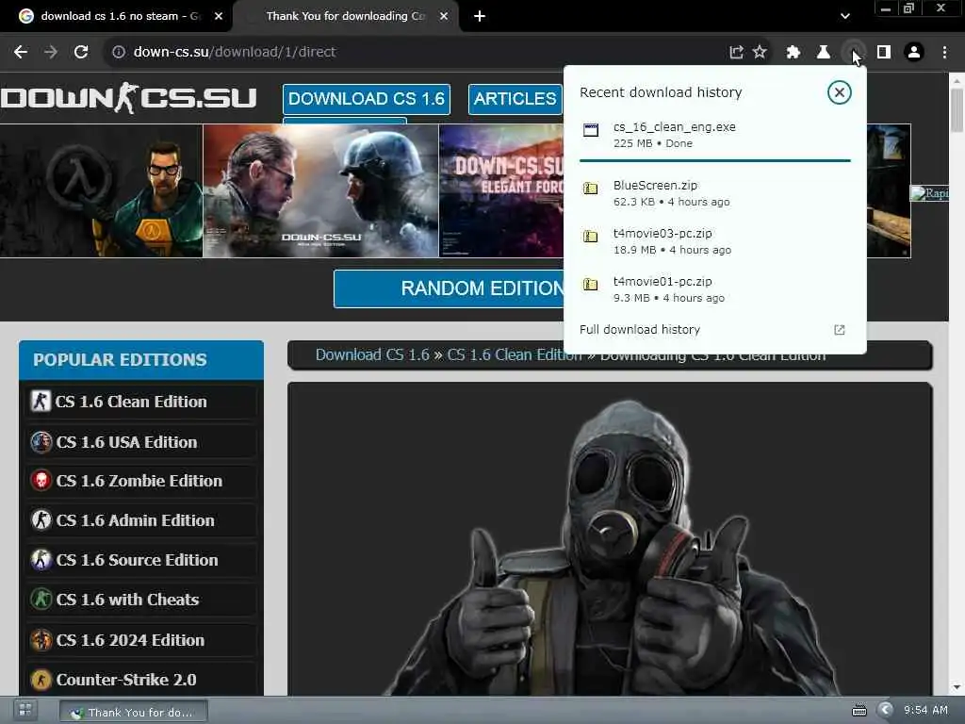Open Chrome three-dot menu
965x724 pixels.
click(944, 53)
